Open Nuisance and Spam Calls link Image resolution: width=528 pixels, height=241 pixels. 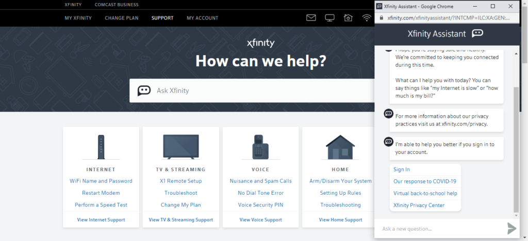point(260,181)
